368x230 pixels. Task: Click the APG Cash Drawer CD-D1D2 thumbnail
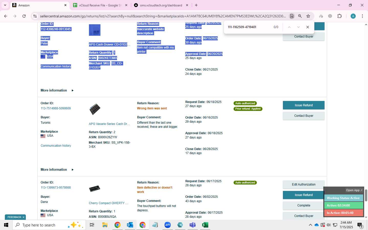click(95, 30)
